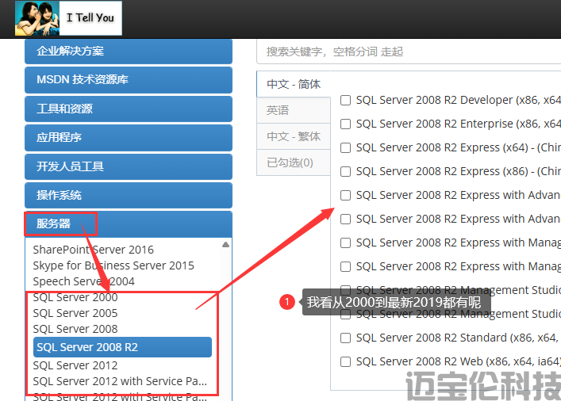The width and height of the screenshot is (561, 401).
Task: Expand the MSDN 技术资源库 category
Action: pos(129,80)
